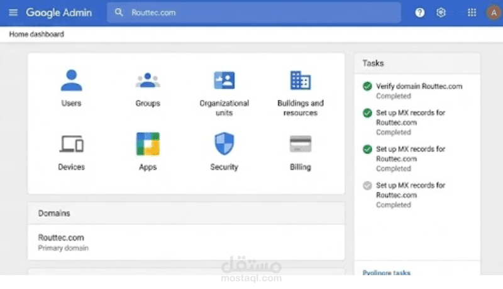Click the Organizational units label
503x289 pixels.
[224, 108]
